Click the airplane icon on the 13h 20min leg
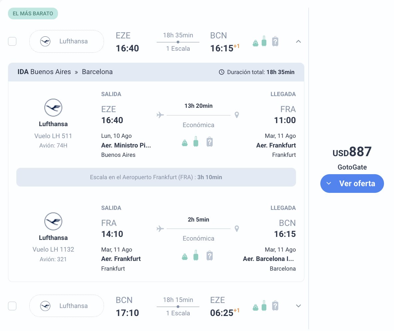This screenshot has height=331, width=394. click(x=160, y=115)
